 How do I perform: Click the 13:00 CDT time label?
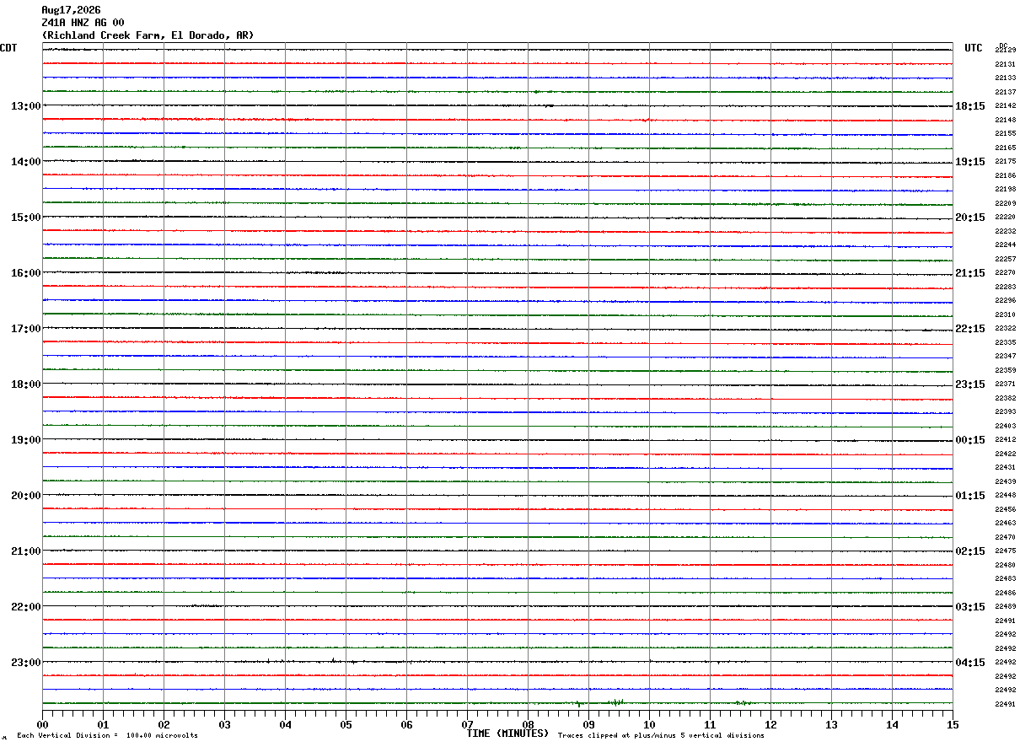click(25, 106)
